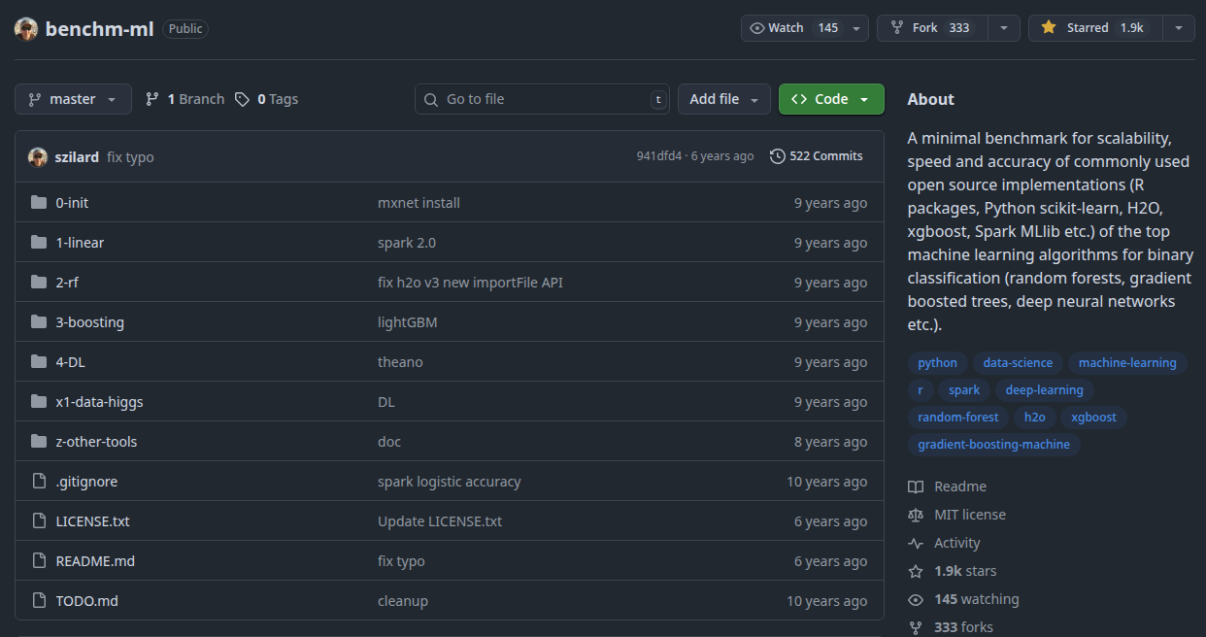Expand the star lists dropdown arrow
The height and width of the screenshot is (637, 1206).
[x=1179, y=28]
